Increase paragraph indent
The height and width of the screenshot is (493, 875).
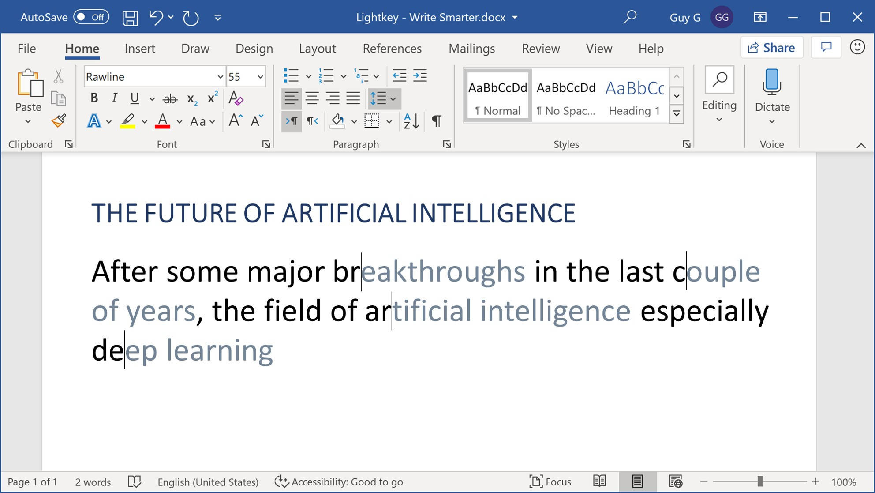point(420,76)
